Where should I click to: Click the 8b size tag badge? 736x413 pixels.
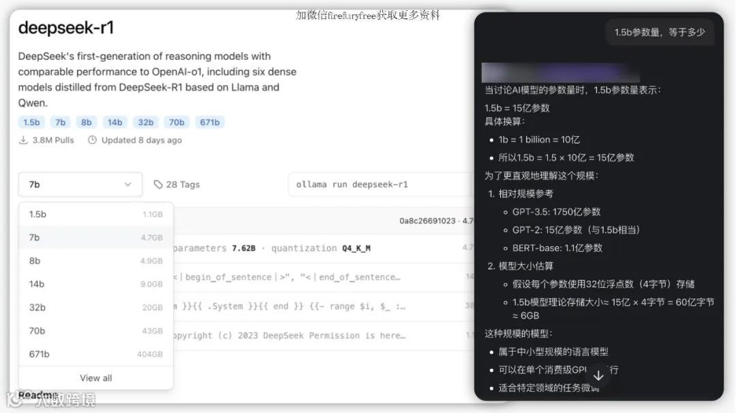[x=87, y=122]
